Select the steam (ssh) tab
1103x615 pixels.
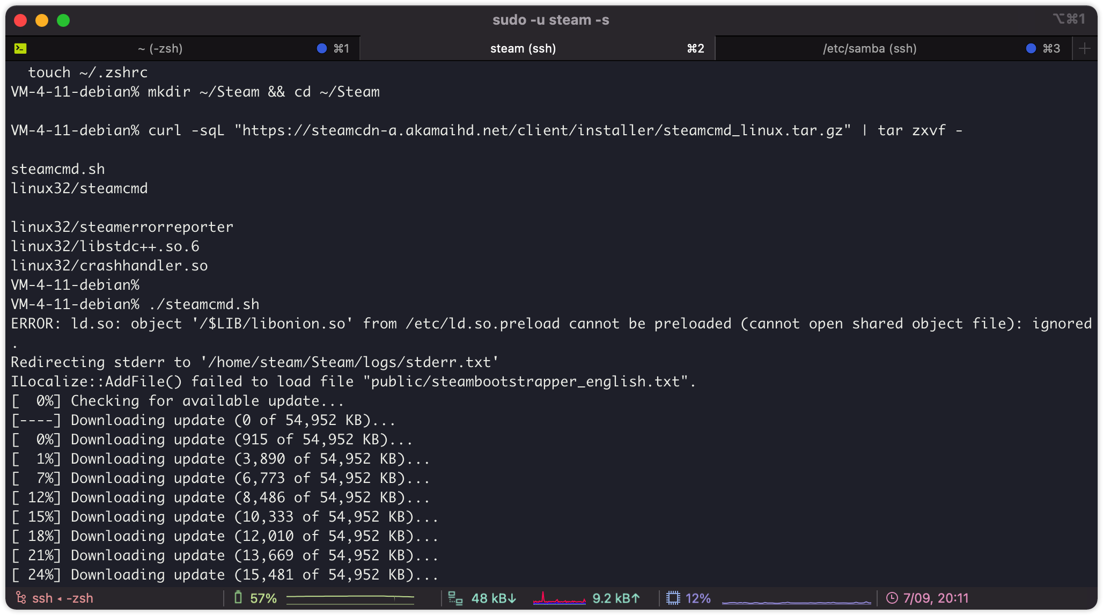[523, 48]
